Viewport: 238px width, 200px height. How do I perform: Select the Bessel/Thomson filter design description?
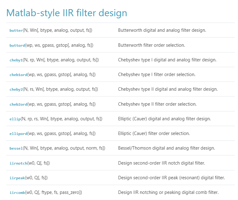pyautogui.click(x=167, y=148)
